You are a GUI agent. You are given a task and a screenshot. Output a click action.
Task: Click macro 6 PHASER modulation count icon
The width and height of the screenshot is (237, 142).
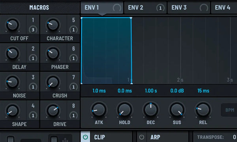73,58
